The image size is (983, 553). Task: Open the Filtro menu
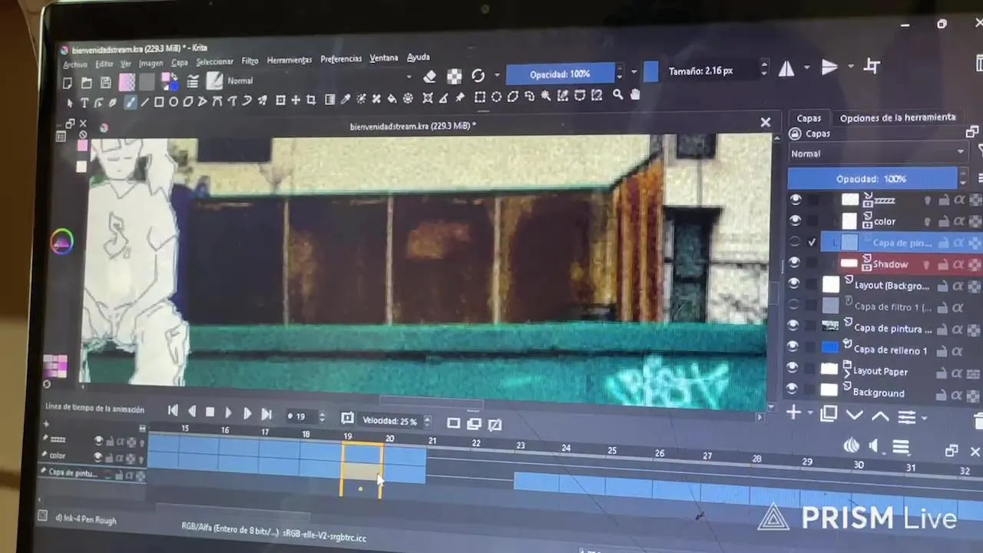point(250,61)
